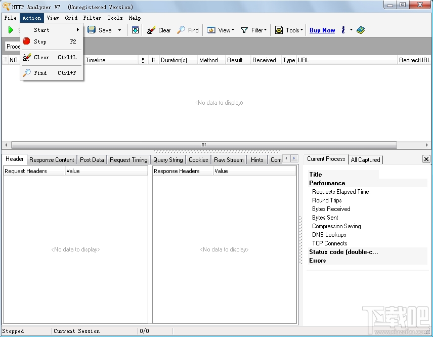Open the Filter menu in the menu bar
Image resolution: width=433 pixels, height=337 pixels.
92,18
